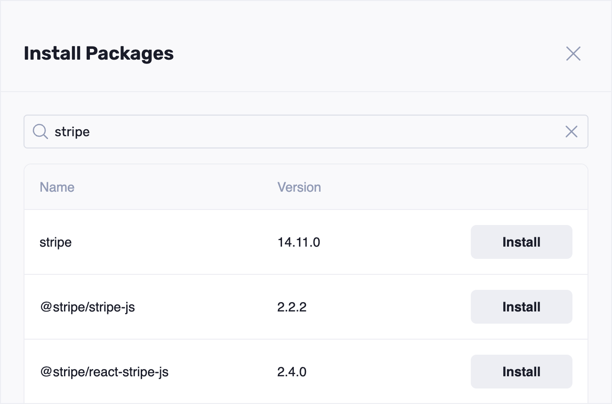
Task: Click the magnifying glass search icon
Action: click(40, 132)
